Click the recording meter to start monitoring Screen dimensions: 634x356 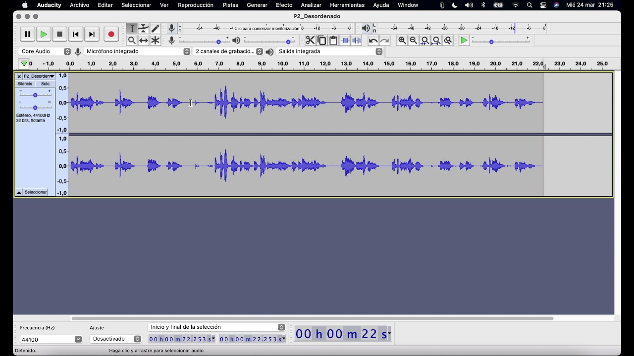point(266,28)
